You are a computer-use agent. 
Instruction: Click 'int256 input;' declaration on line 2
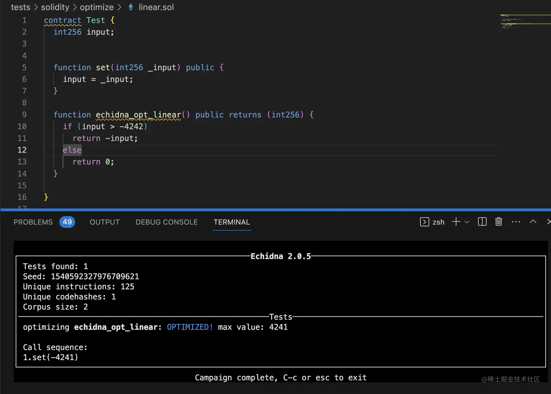[x=84, y=32]
